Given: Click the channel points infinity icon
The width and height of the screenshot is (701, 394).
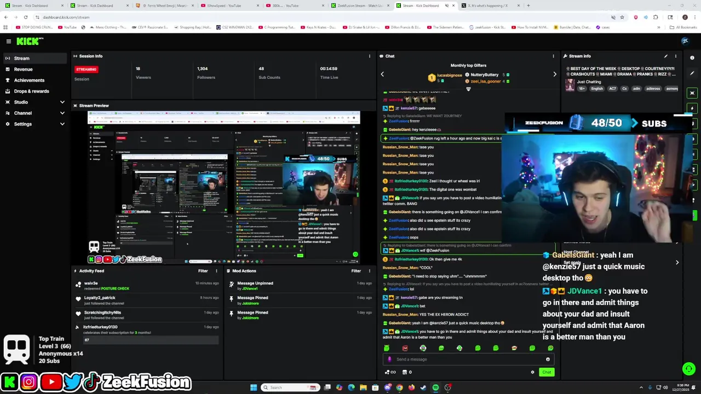Looking at the screenshot, I should click(x=390, y=372).
